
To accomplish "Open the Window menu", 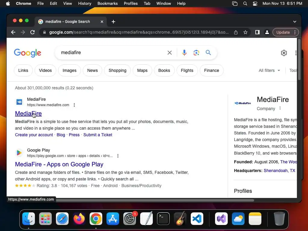I will pyautogui.click(x=164, y=4).
